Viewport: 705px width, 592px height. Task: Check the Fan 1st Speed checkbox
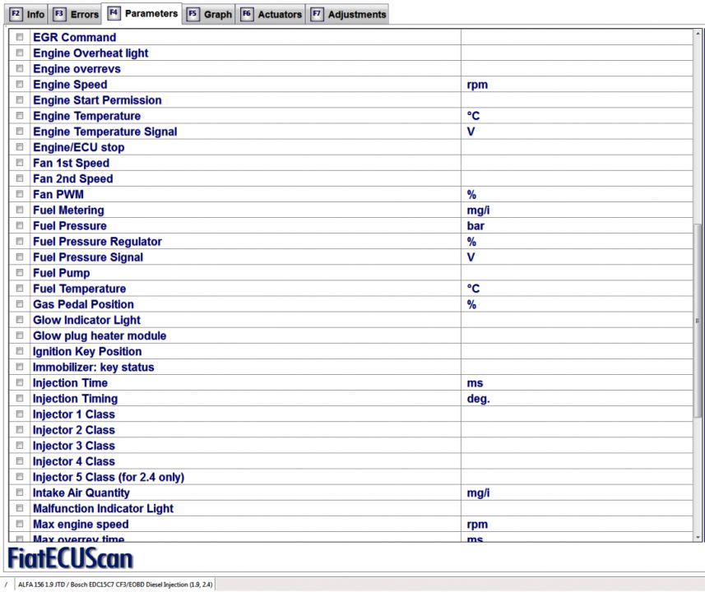tap(20, 163)
